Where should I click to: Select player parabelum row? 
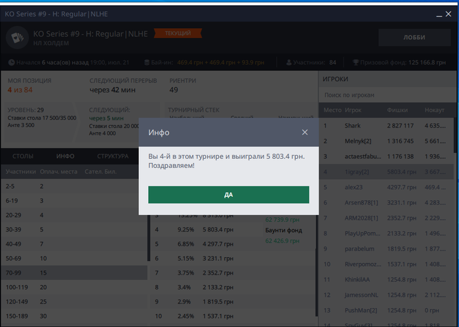click(x=386, y=249)
